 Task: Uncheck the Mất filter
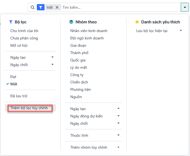pyautogui.click(x=14, y=84)
